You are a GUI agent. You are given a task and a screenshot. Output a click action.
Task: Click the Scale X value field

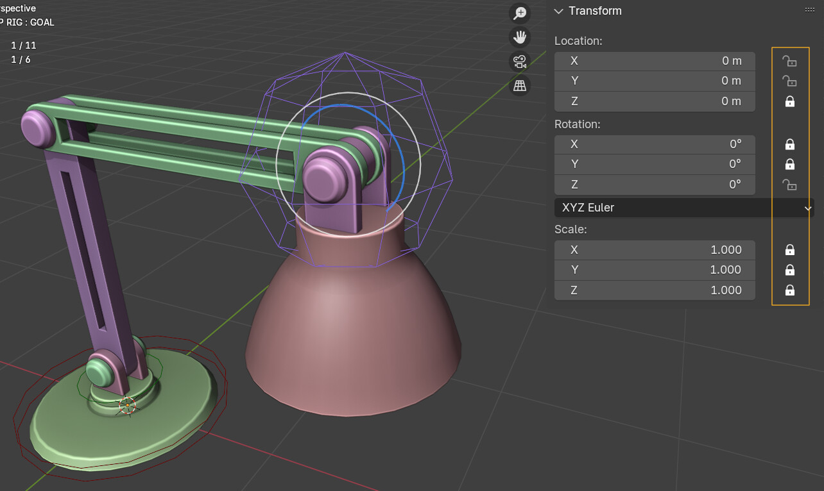click(655, 250)
